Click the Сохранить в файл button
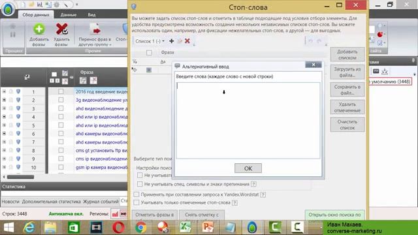418x235 pixels. [347, 89]
